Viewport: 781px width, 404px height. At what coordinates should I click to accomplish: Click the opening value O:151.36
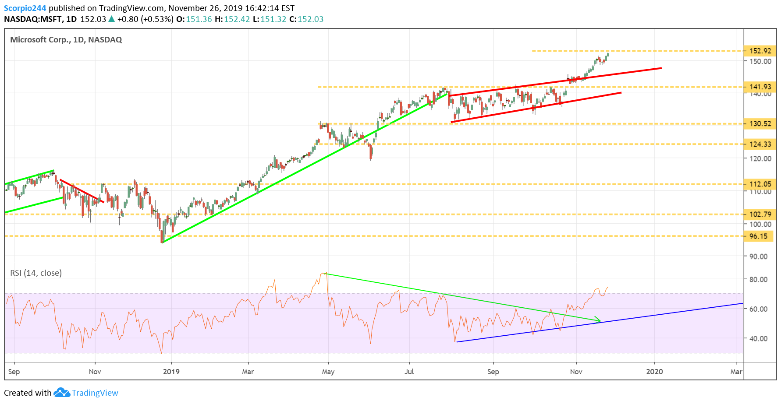[x=194, y=19]
